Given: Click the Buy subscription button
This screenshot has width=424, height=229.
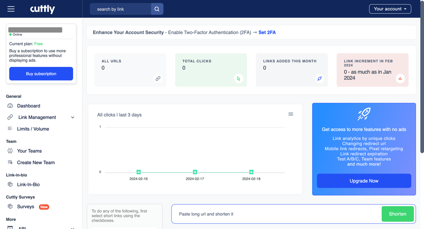Looking at the screenshot, I should tap(41, 74).
